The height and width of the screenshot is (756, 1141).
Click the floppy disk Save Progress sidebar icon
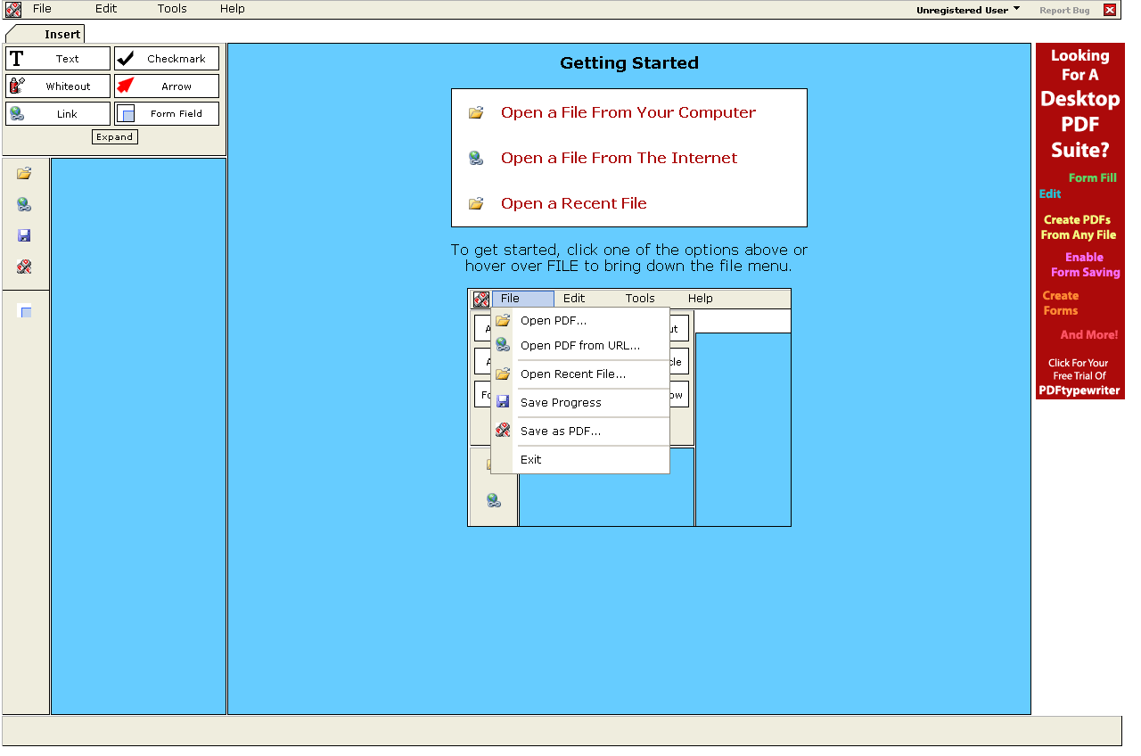point(24,236)
